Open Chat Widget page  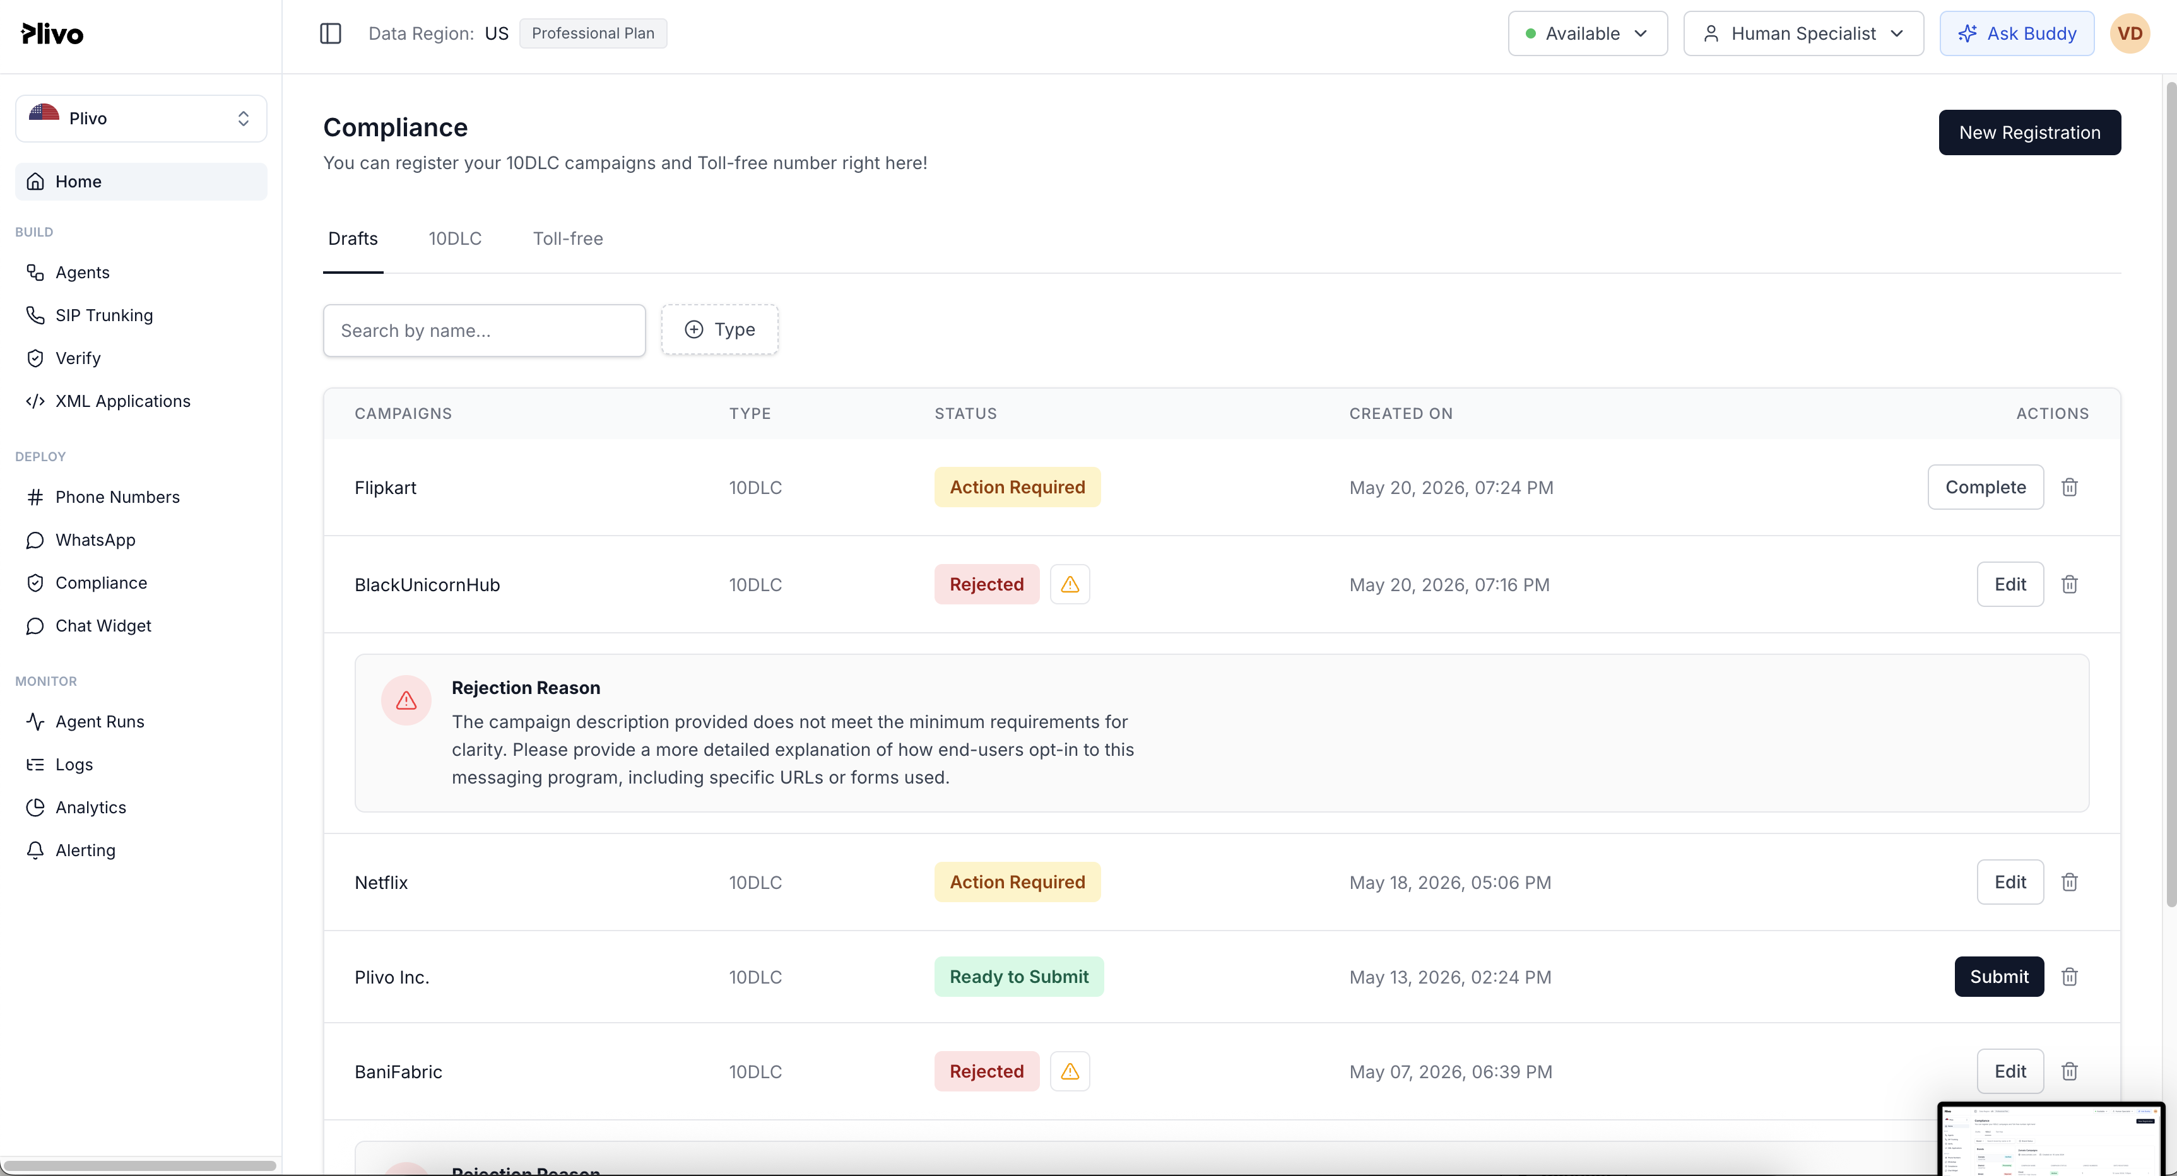(x=141, y=626)
